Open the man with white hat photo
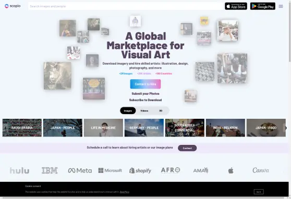This screenshot has height=199, width=291. (227, 30)
